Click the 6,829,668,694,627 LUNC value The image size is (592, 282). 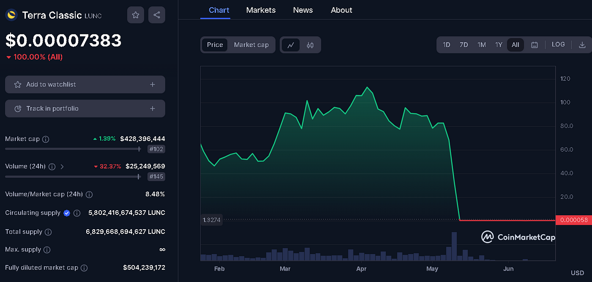(126, 232)
